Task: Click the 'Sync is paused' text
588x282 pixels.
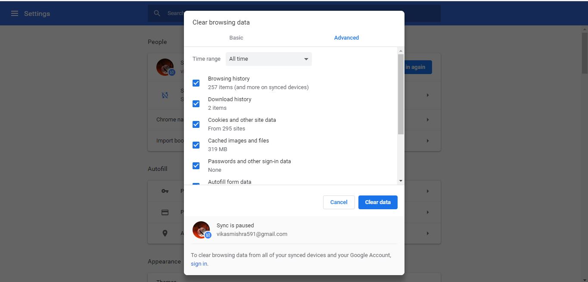Action: pos(235,226)
